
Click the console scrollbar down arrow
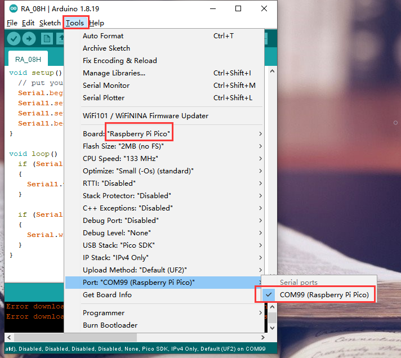pyautogui.click(x=273, y=328)
